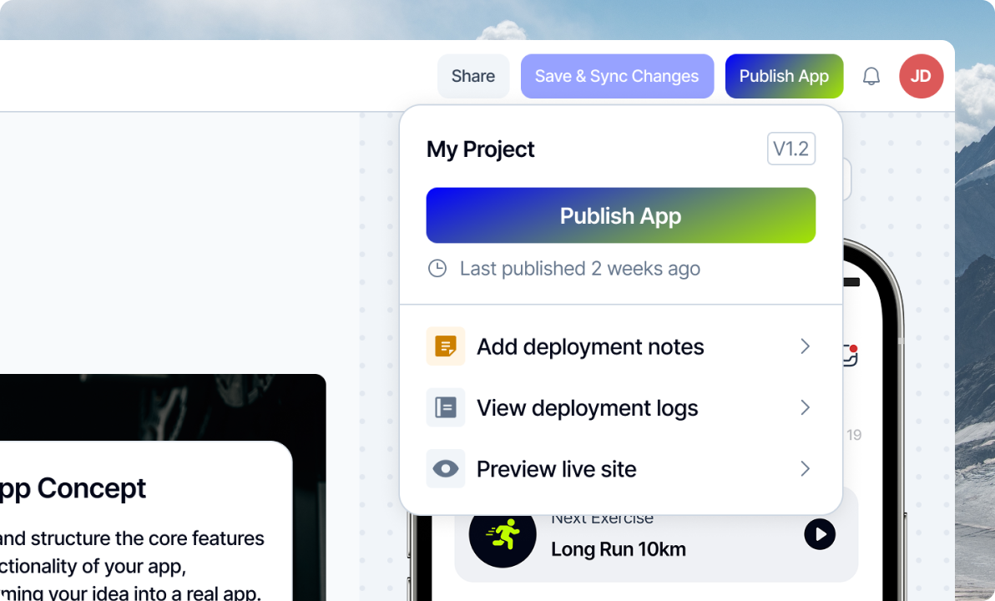The width and height of the screenshot is (995, 601).
Task: Tap the green running figure icon
Action: [x=503, y=534]
